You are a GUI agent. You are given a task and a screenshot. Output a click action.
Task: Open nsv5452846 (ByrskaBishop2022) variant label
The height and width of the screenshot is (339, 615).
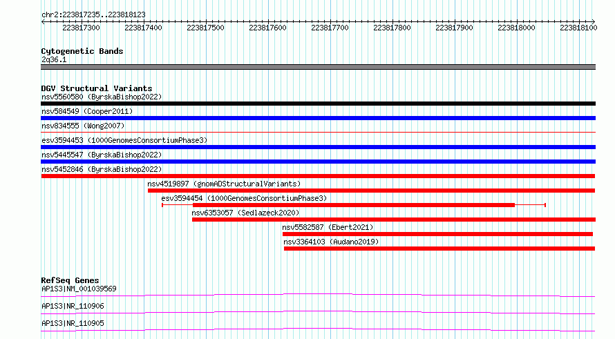pos(102,169)
